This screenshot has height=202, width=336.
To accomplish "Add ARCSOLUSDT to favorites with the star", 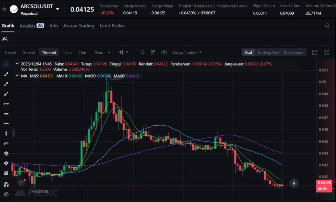I will pos(4,9).
